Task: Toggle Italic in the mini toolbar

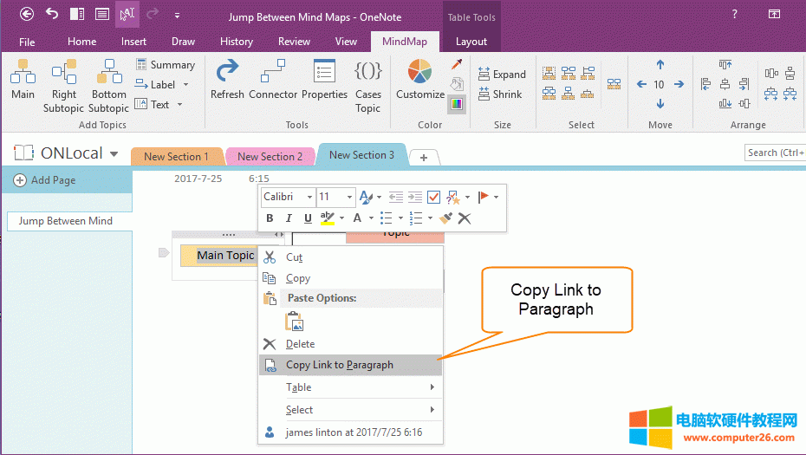Action: pyautogui.click(x=289, y=218)
